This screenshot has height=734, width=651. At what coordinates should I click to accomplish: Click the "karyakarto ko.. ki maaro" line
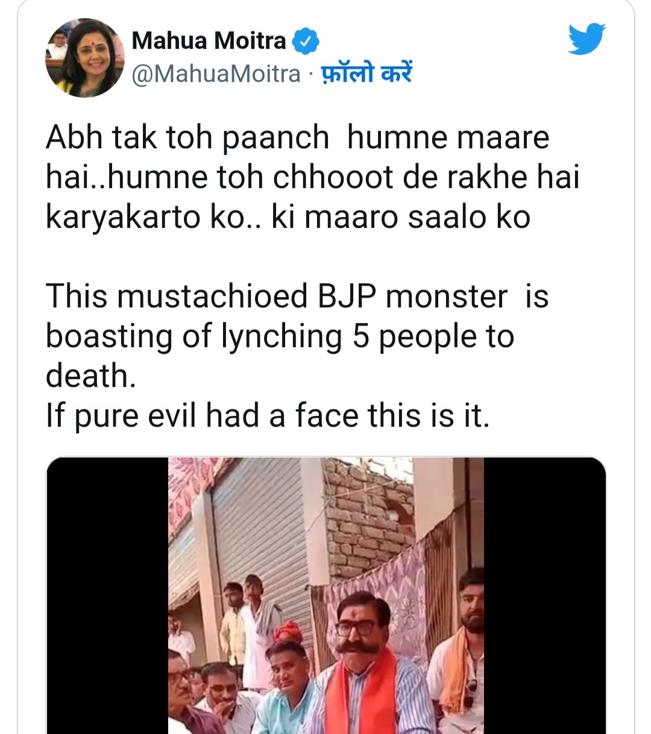[x=288, y=217]
